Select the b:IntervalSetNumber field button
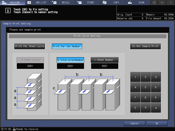Image resolution: width=175 pixels, height=131 pixels. tap(70, 60)
